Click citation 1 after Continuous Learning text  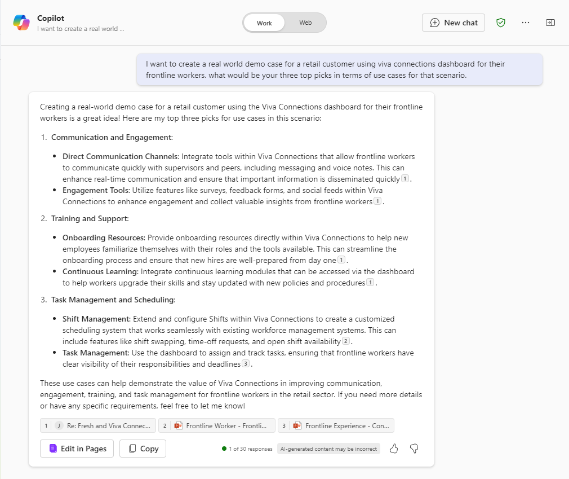pos(370,283)
